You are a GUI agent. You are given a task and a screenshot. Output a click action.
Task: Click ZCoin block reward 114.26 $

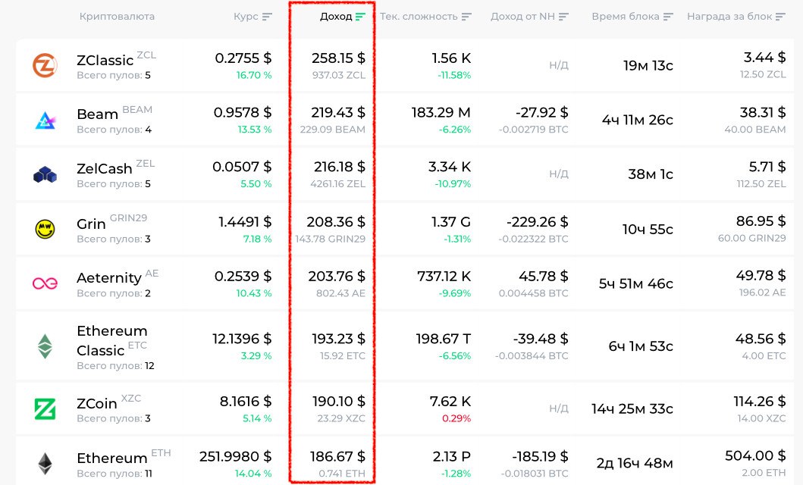coord(760,402)
